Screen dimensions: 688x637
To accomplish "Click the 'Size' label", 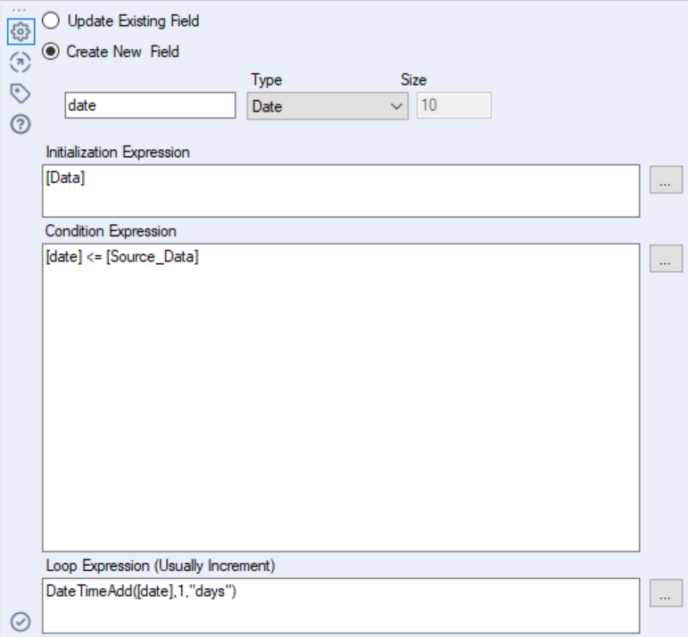I will (x=413, y=79).
